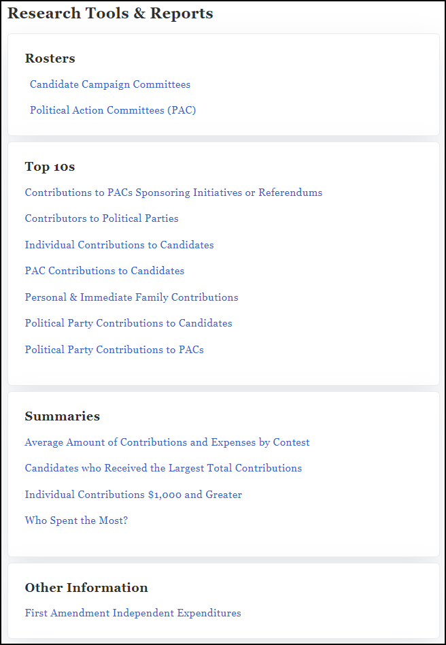
Task: Open Contributions to PACs Sponsoring Initiatives or Referendums
Action: tap(173, 193)
